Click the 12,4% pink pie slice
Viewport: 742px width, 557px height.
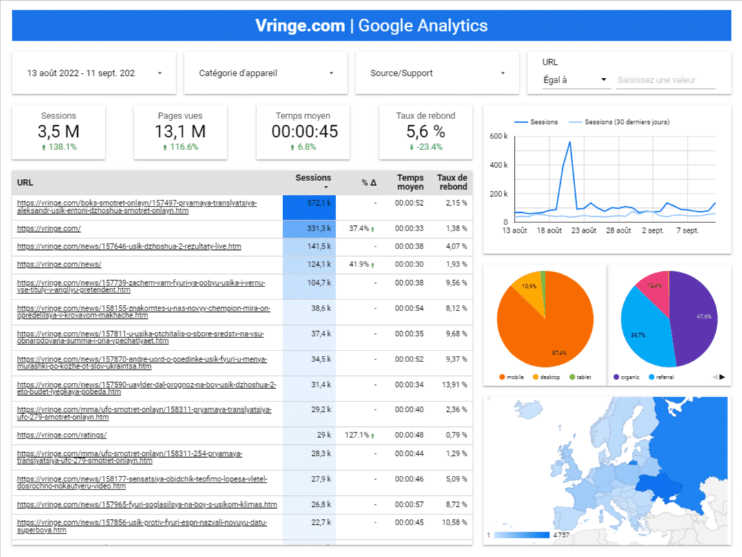[x=655, y=288]
